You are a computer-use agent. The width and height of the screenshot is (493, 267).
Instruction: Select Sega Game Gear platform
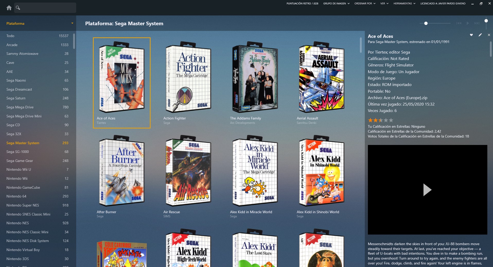pyautogui.click(x=37, y=161)
